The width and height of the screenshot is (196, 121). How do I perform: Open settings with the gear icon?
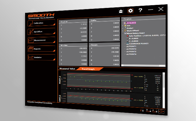tap(130, 11)
